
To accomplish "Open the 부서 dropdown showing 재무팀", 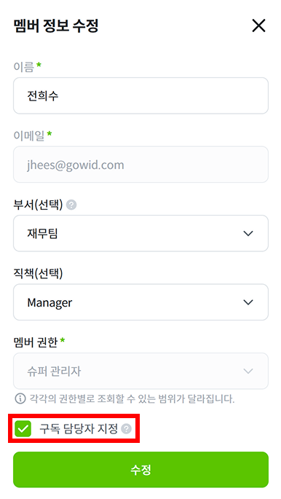I will pos(140,233).
